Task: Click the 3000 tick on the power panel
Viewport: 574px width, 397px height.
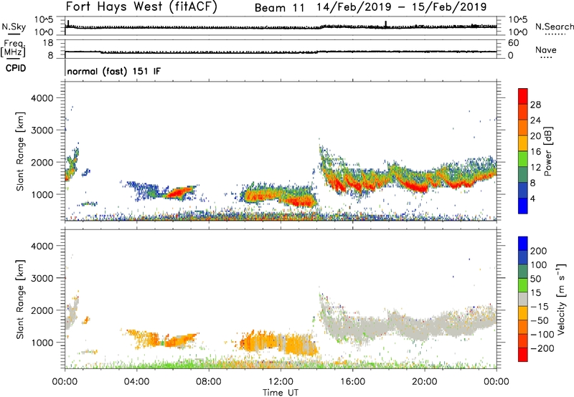Action: (42, 130)
